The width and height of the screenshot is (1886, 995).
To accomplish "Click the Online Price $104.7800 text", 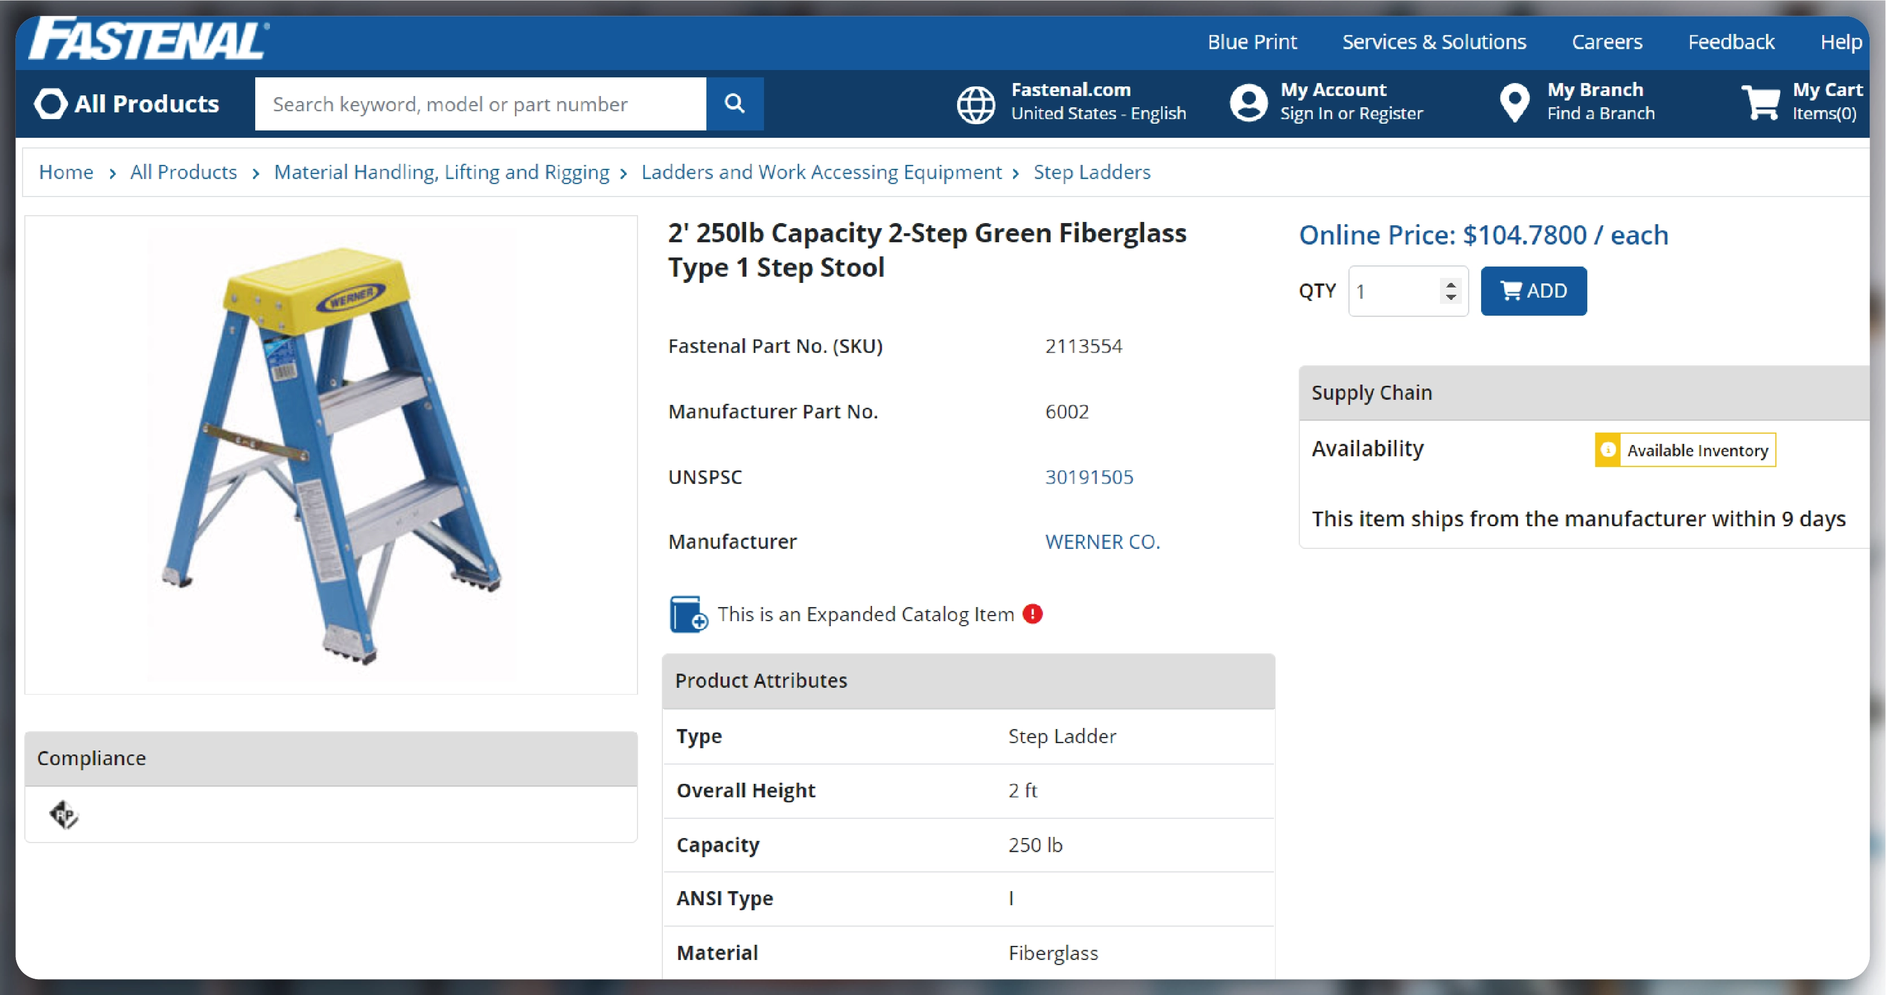I will (1483, 234).
